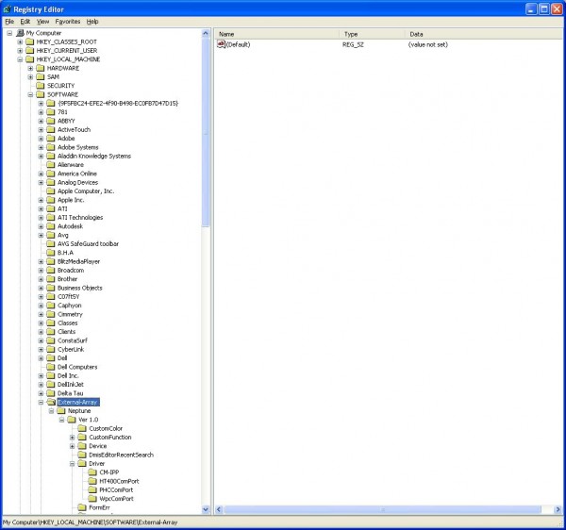Click the WpcComPort folder icon

coord(92,499)
